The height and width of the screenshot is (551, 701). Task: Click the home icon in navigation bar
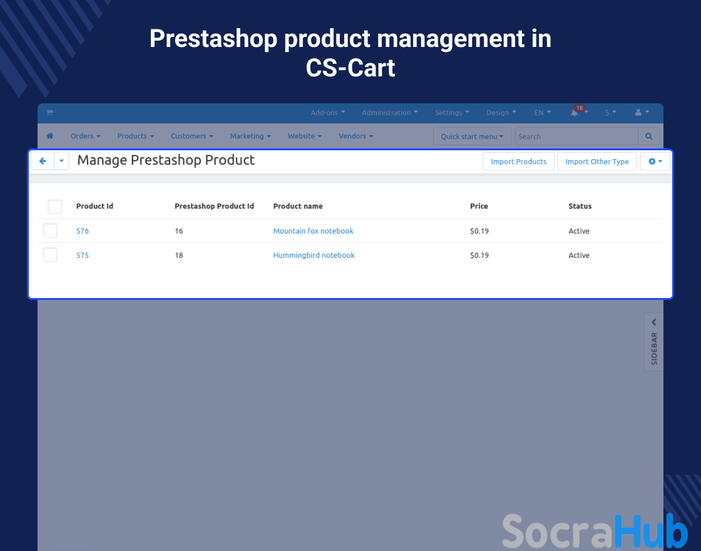50,136
